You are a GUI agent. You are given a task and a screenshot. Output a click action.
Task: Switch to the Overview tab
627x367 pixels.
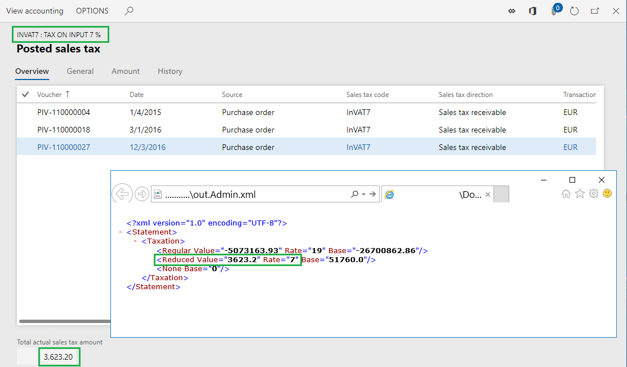tap(32, 71)
